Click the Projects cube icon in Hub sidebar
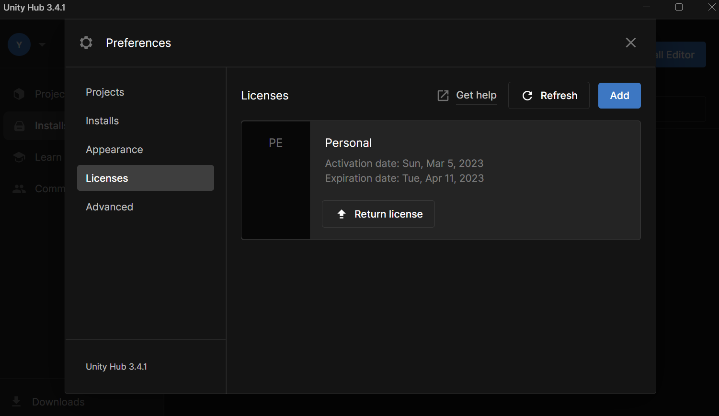The image size is (719, 416). click(x=19, y=94)
